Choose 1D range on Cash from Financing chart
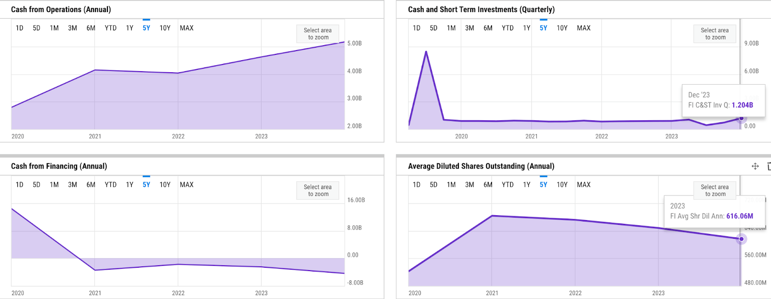771x299 pixels. coord(19,184)
